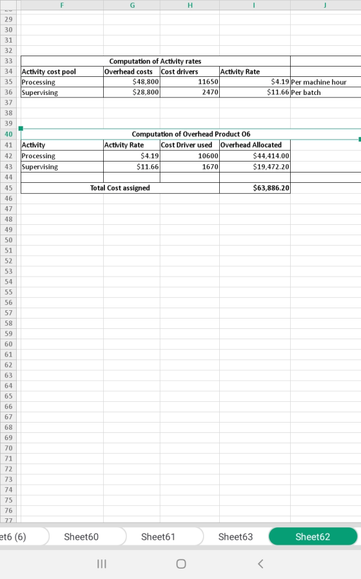Select the 'Per machine hour' cell
The width and height of the screenshot is (361, 579).
click(x=326, y=82)
